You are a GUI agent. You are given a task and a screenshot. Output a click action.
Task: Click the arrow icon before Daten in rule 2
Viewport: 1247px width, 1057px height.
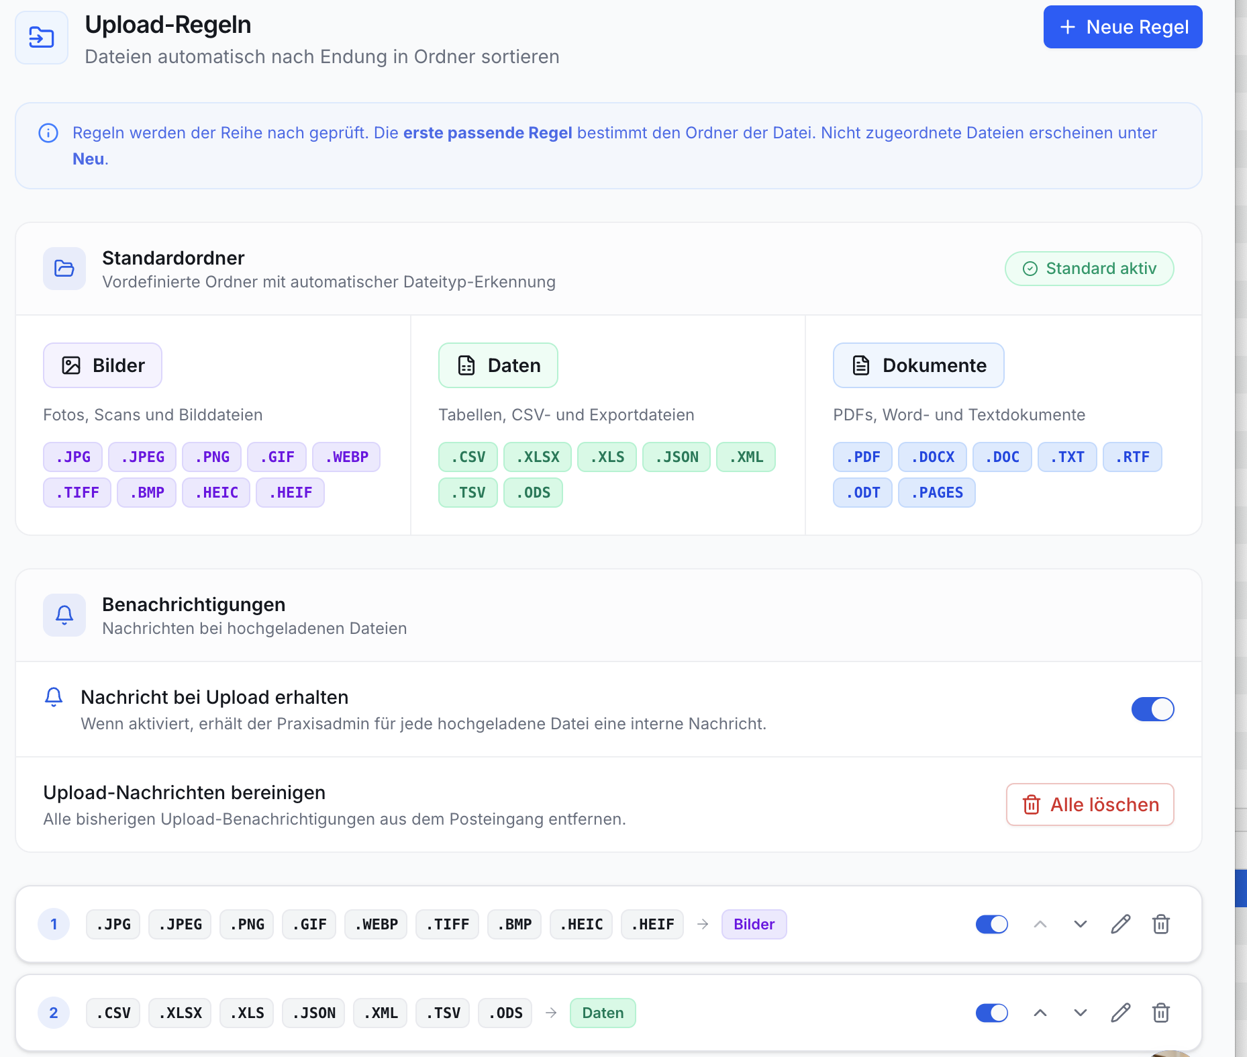click(x=551, y=1013)
